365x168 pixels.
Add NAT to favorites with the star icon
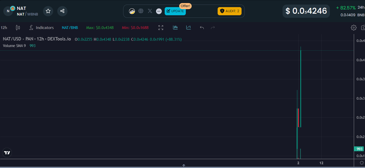pos(48,11)
